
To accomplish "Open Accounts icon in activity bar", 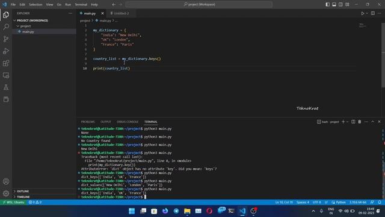I will [6, 181].
